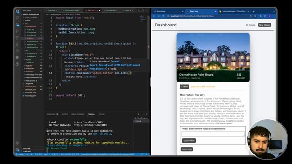292x164 pixels.
Task: Expand the node_modules folder in Explorer
Action: (31, 17)
